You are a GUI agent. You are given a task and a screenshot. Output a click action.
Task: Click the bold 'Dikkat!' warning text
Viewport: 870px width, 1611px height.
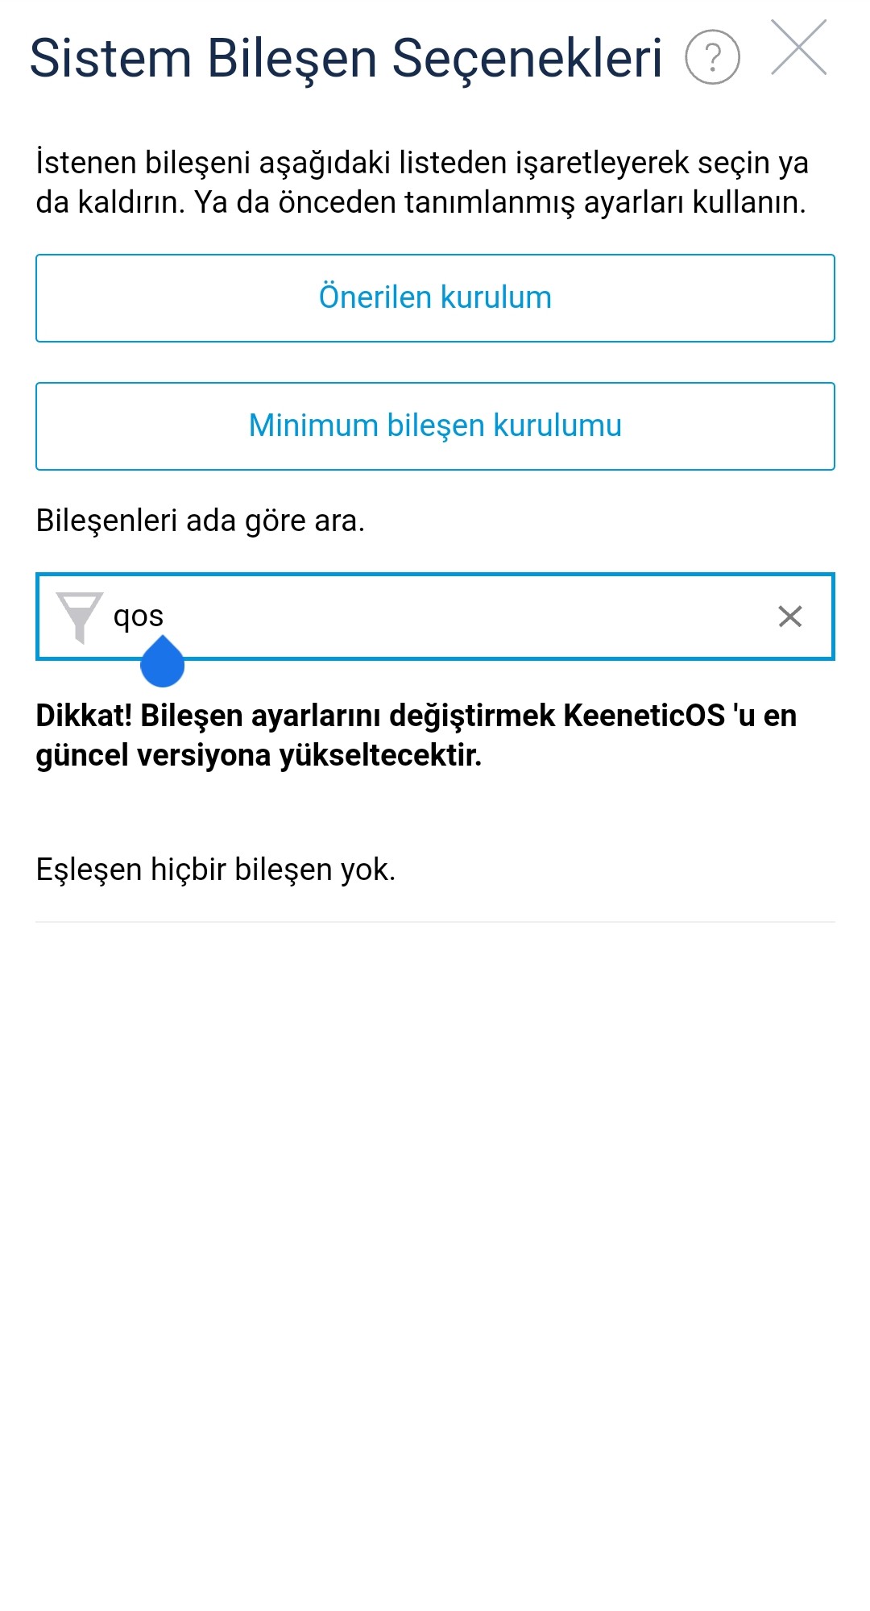(x=84, y=716)
